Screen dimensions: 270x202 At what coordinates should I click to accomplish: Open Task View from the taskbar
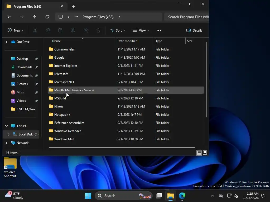click(x=159, y=196)
